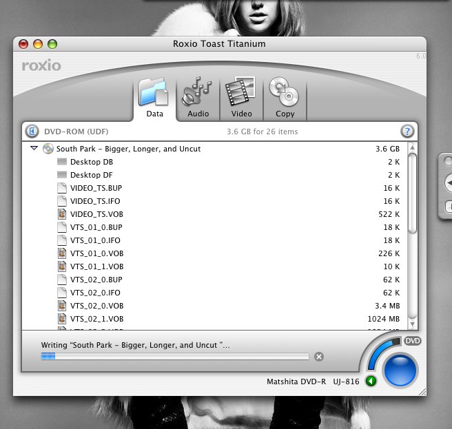Click the vertical scrollbar thumb
The image size is (452, 429).
413,193
